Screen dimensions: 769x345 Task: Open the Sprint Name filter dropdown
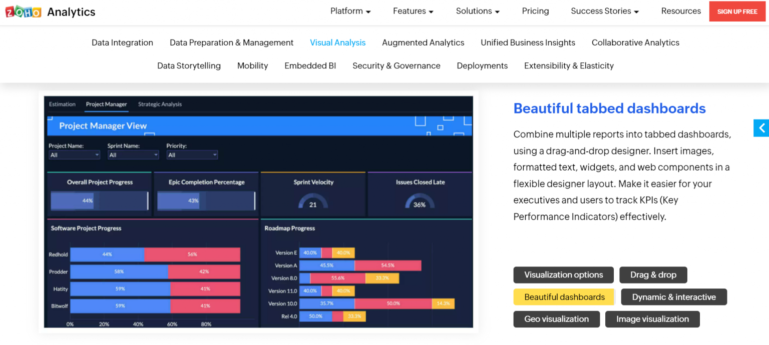(133, 154)
